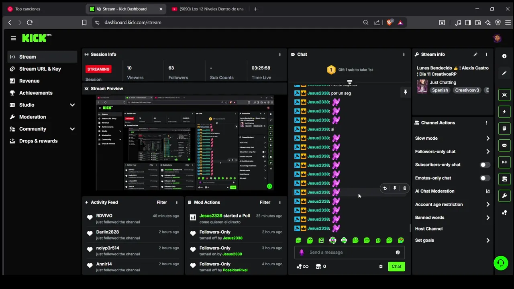This screenshot has width=514, height=289.
Task: Open a new browser tab with plus
Action: [255, 9]
